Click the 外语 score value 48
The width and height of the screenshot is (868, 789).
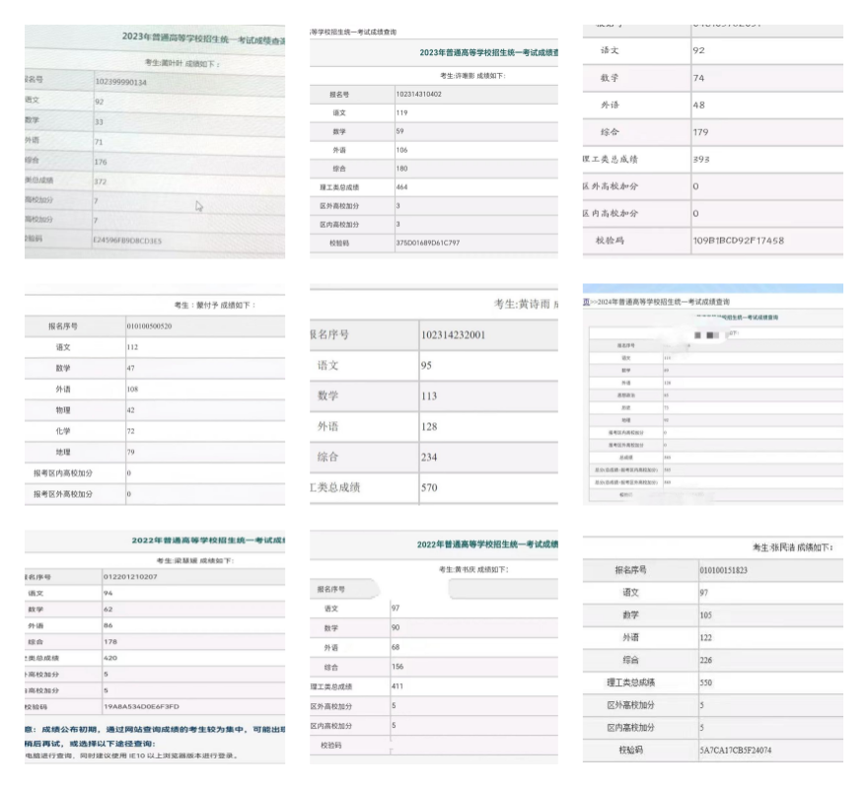pyautogui.click(x=698, y=106)
